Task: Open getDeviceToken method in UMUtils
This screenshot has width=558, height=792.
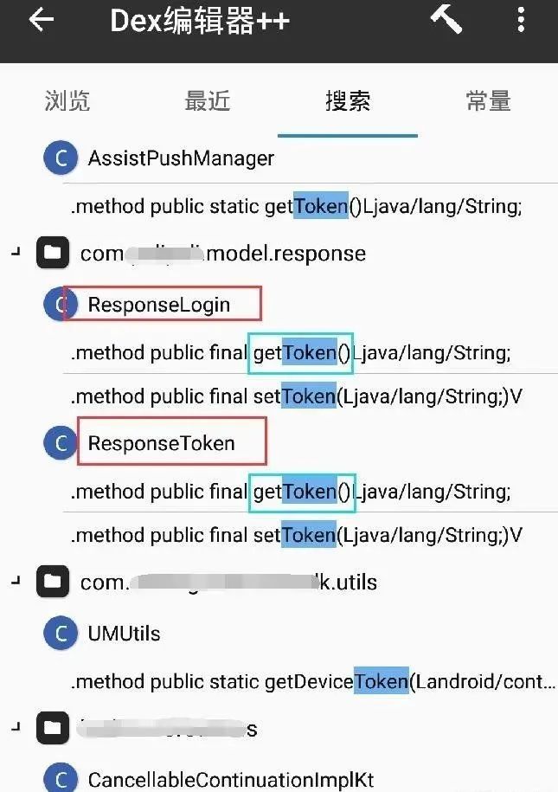Action: click(313, 681)
